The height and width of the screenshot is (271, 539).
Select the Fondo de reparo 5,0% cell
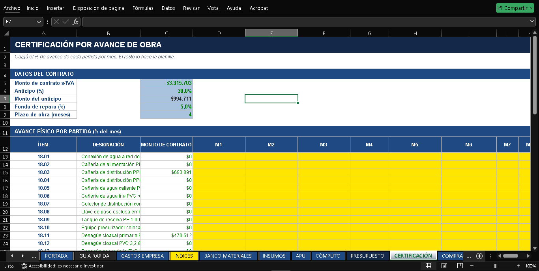167,107
